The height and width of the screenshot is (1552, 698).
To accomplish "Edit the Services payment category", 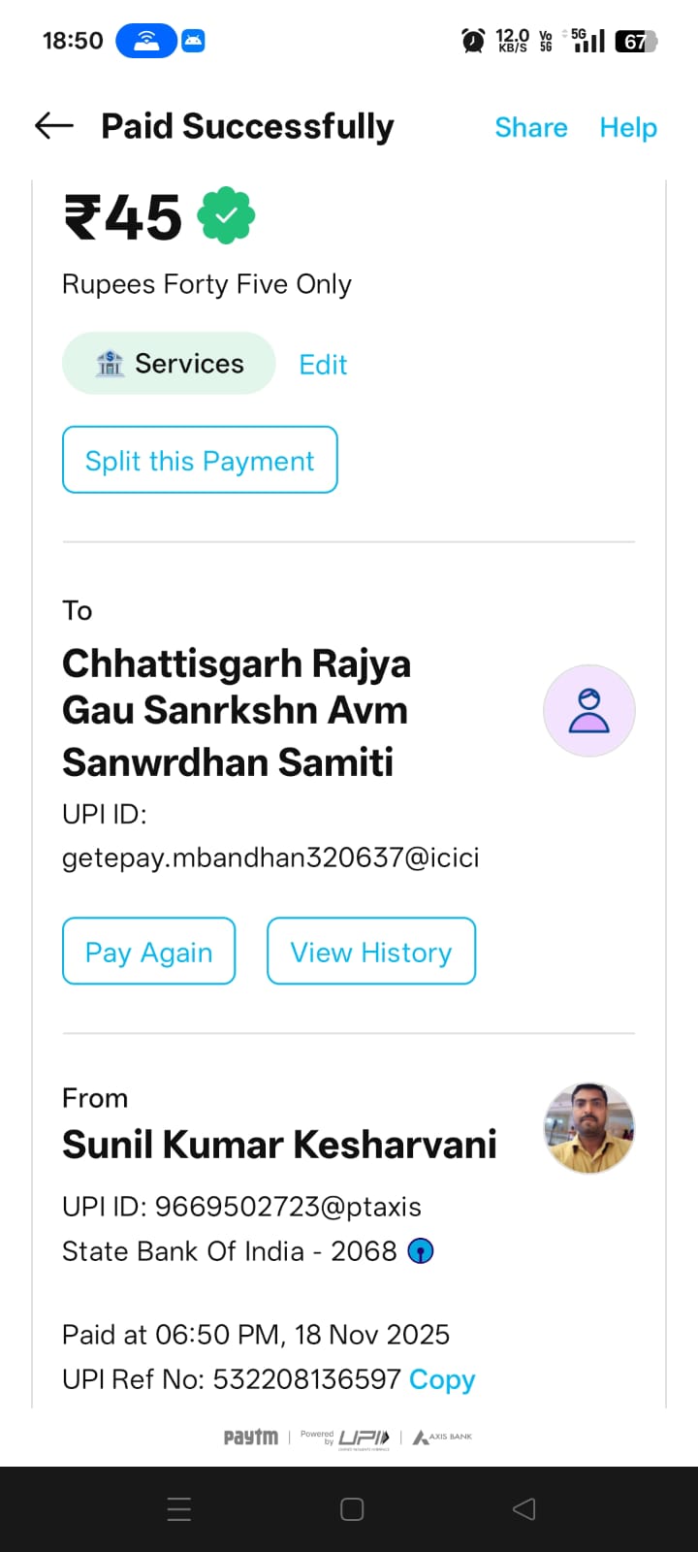I will [x=323, y=365].
